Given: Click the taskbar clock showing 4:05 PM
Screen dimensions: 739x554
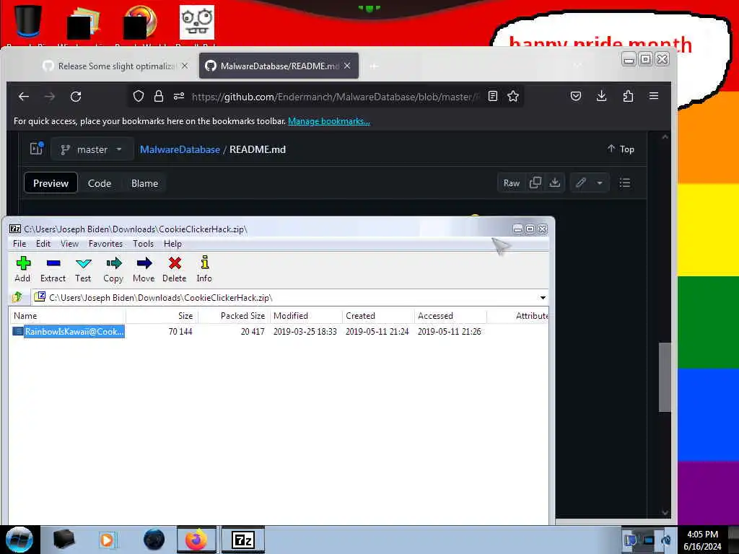Looking at the screenshot, I should point(702,540).
